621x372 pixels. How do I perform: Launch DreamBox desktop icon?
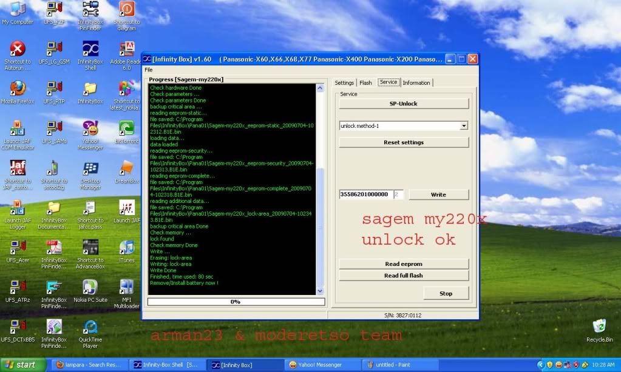pos(127,172)
